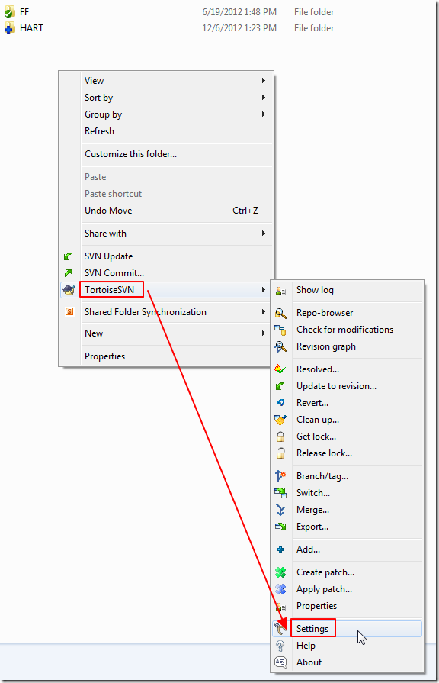Click the Shared Folder Synchronization icon

pyautogui.click(x=69, y=312)
